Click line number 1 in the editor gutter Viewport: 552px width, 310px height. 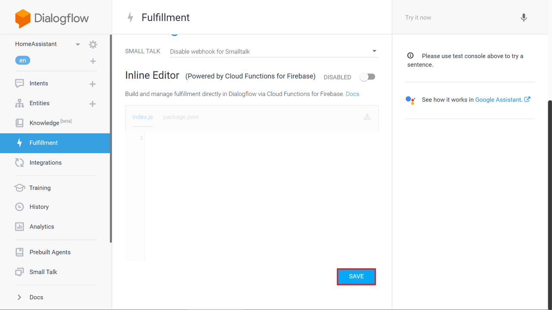(x=141, y=138)
